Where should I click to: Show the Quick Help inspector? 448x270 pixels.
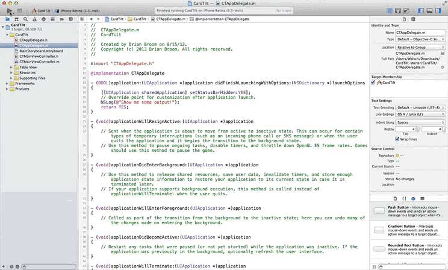pyautogui.click(x=413, y=19)
